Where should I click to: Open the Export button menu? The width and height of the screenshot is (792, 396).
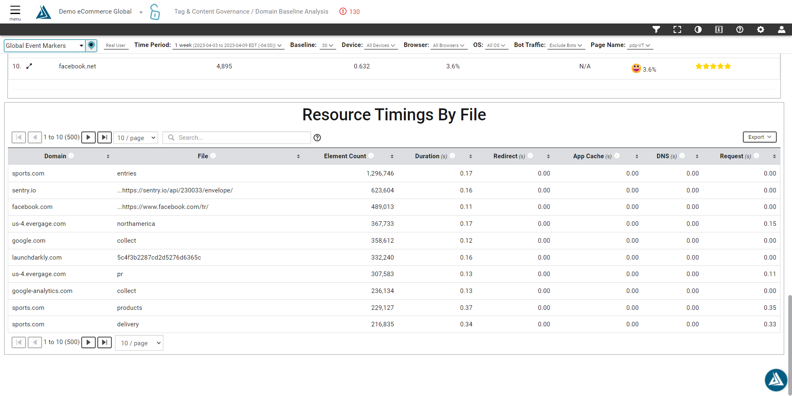759,137
